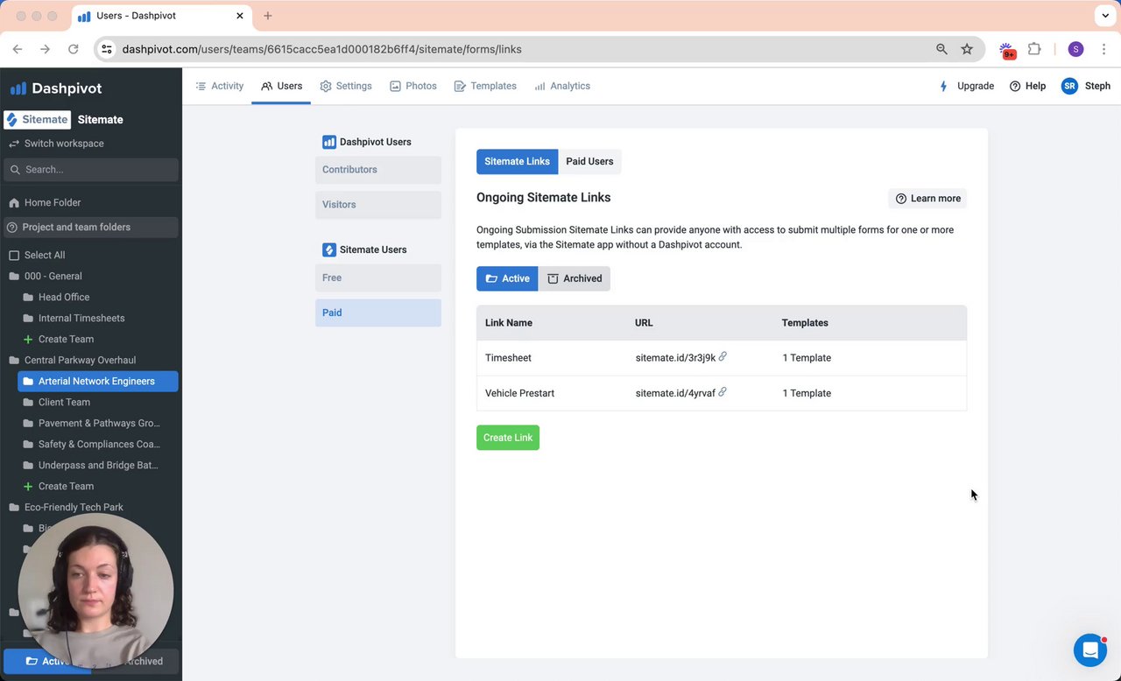Screen dimensions: 1121x681
Task: Show Archived Sitemate links
Action: (x=575, y=278)
